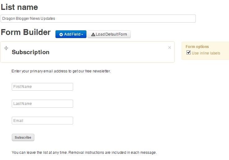The image size is (229, 160).
Task: Open the Add Field dropdown caret
Action: [x=82, y=35]
